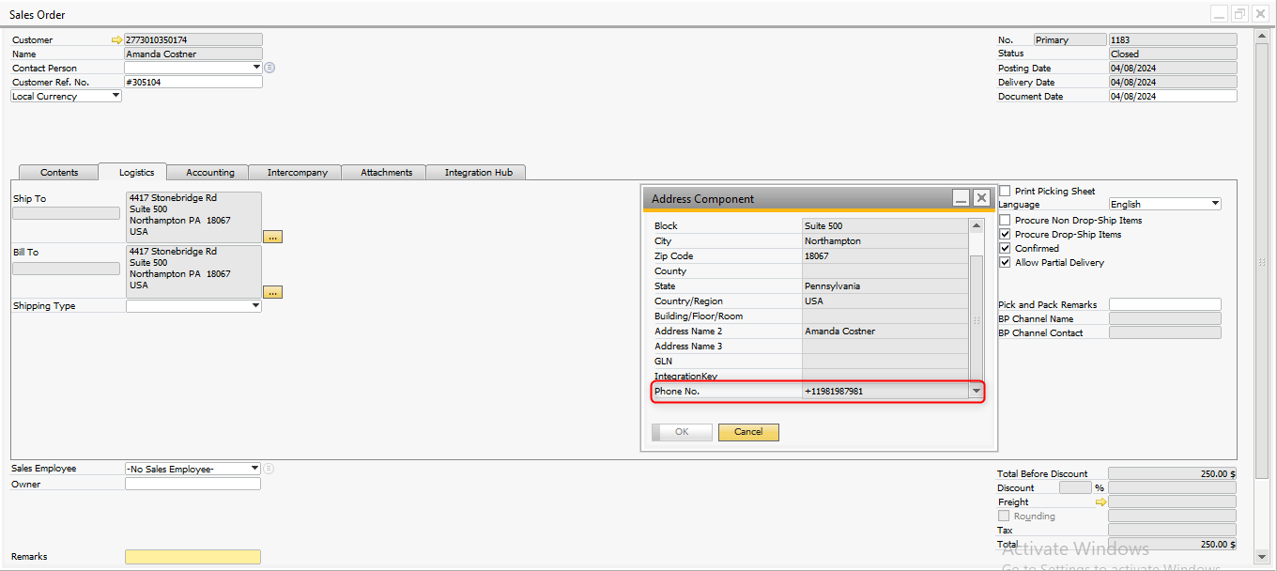
Task: Click the yellow link arrow beside Customer
Action: 117,40
